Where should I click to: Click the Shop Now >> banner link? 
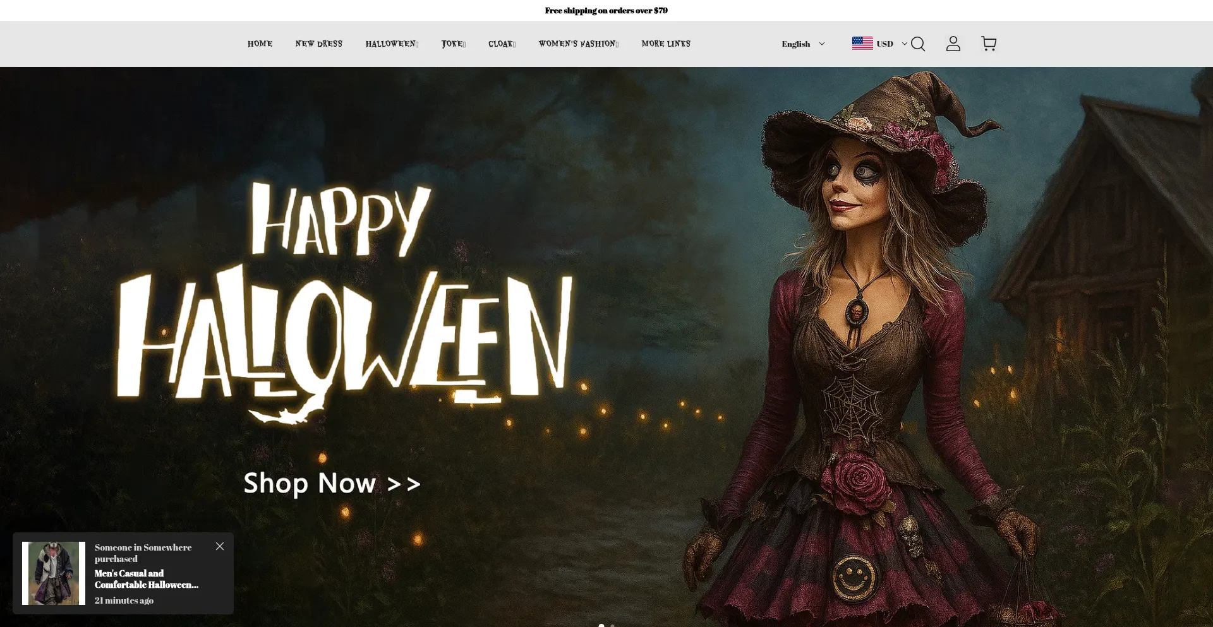pyautogui.click(x=332, y=484)
